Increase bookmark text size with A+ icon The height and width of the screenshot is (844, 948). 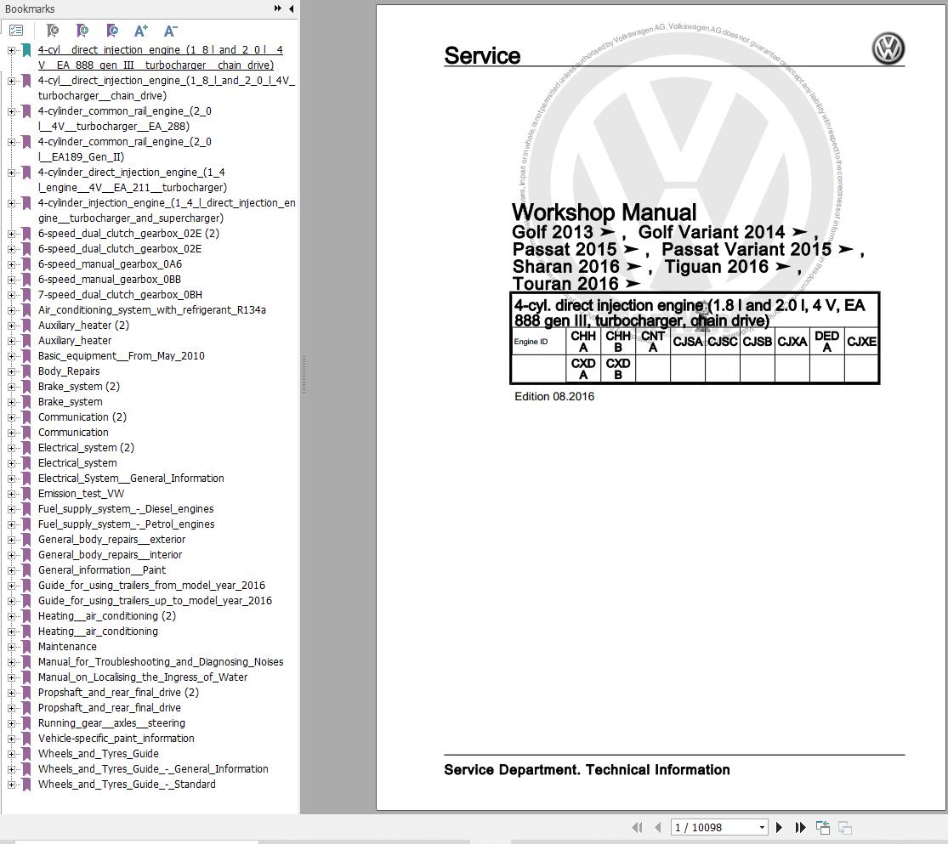(140, 30)
